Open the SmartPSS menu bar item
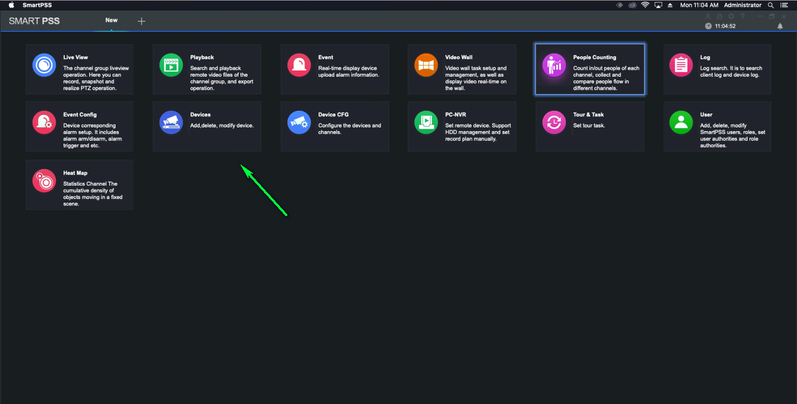This screenshot has width=797, height=404. click(37, 5)
